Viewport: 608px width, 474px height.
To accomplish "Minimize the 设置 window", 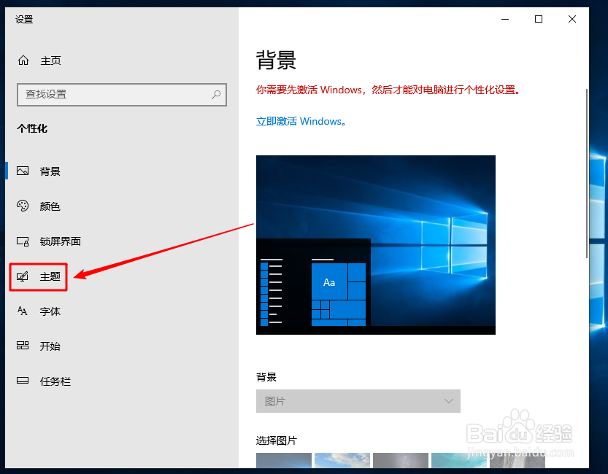I will coord(505,19).
